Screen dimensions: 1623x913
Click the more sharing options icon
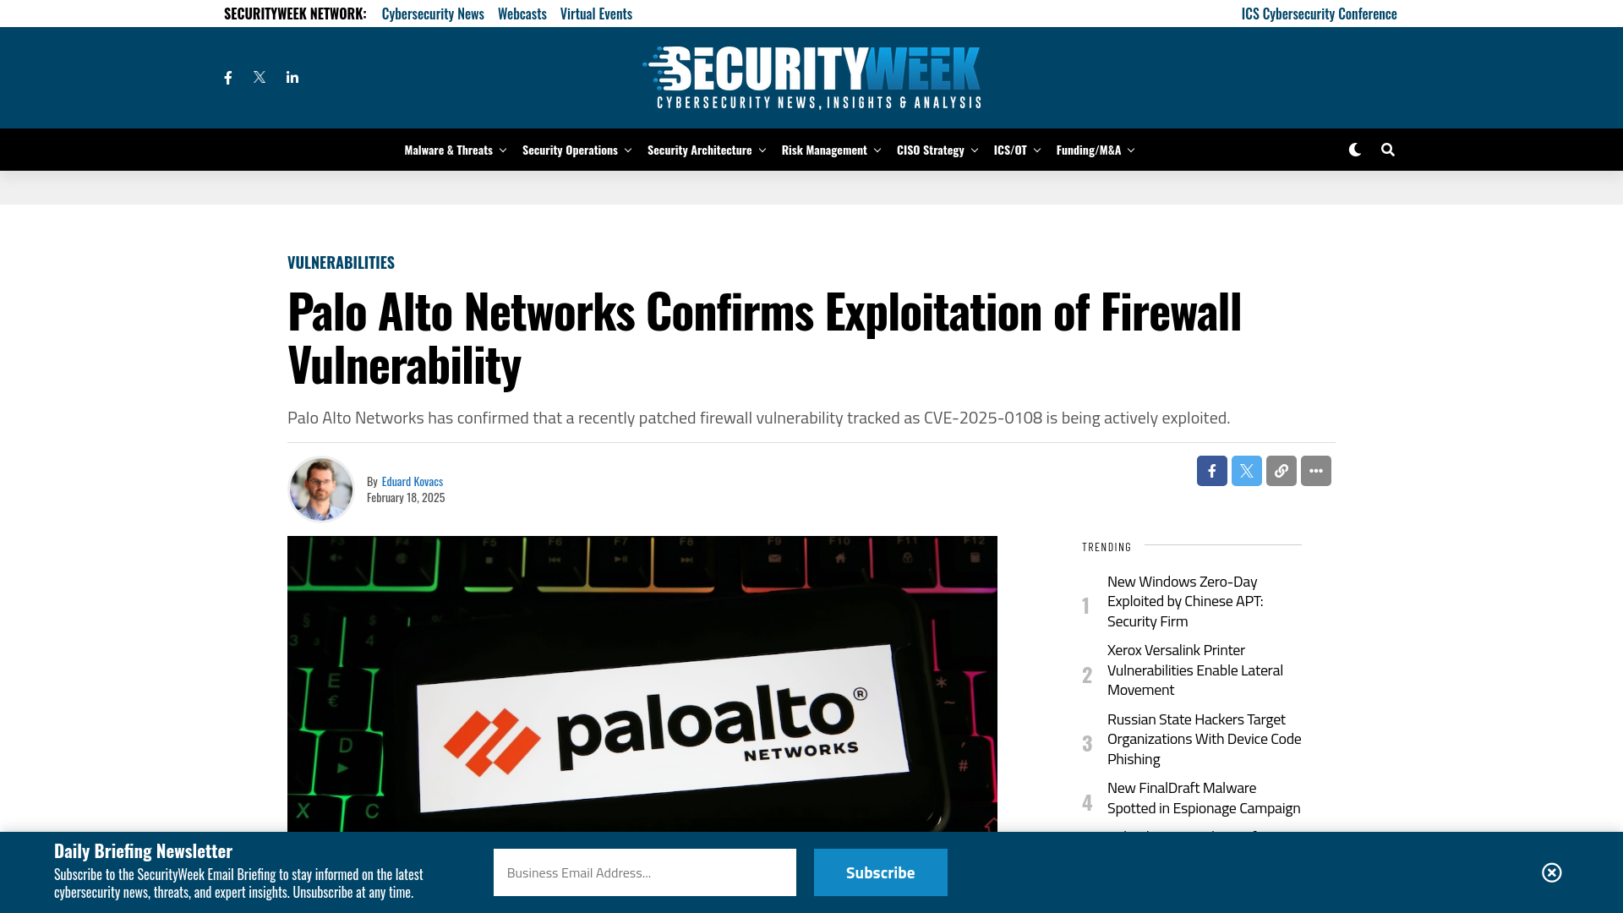pos(1316,470)
